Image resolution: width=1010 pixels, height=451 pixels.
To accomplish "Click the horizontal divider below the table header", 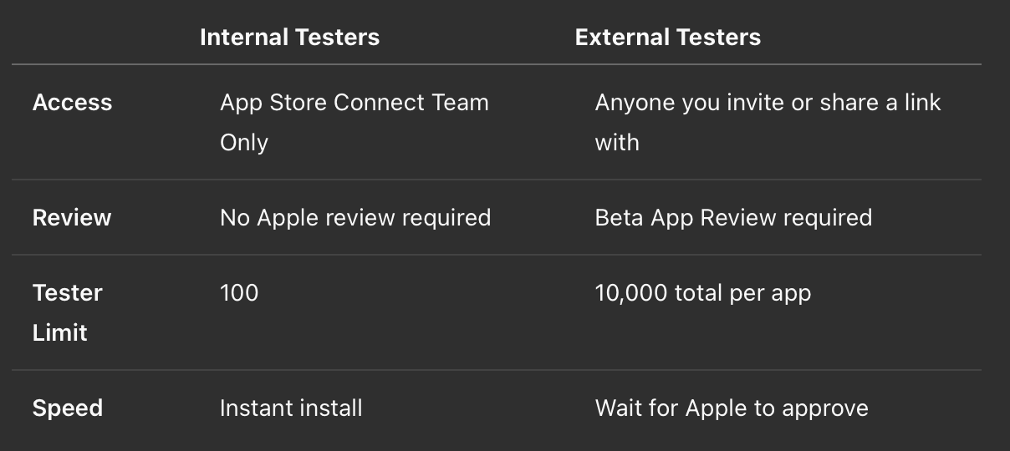I will 497,64.
